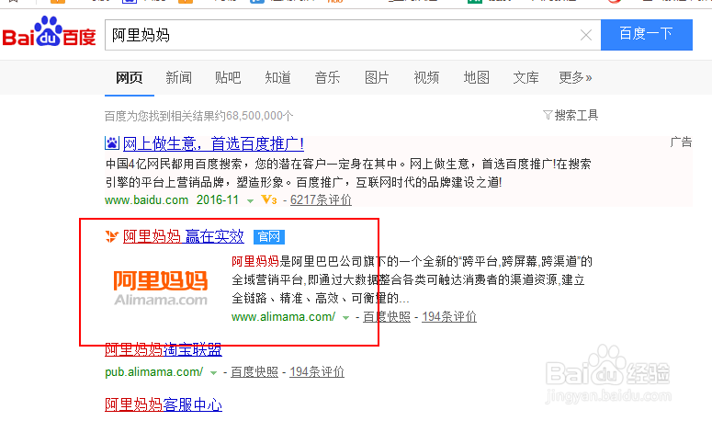Click the orange Alimama favicon icon
The image size is (712, 421).
[112, 236]
